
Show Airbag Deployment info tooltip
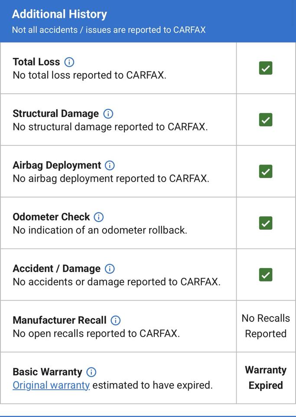click(110, 165)
